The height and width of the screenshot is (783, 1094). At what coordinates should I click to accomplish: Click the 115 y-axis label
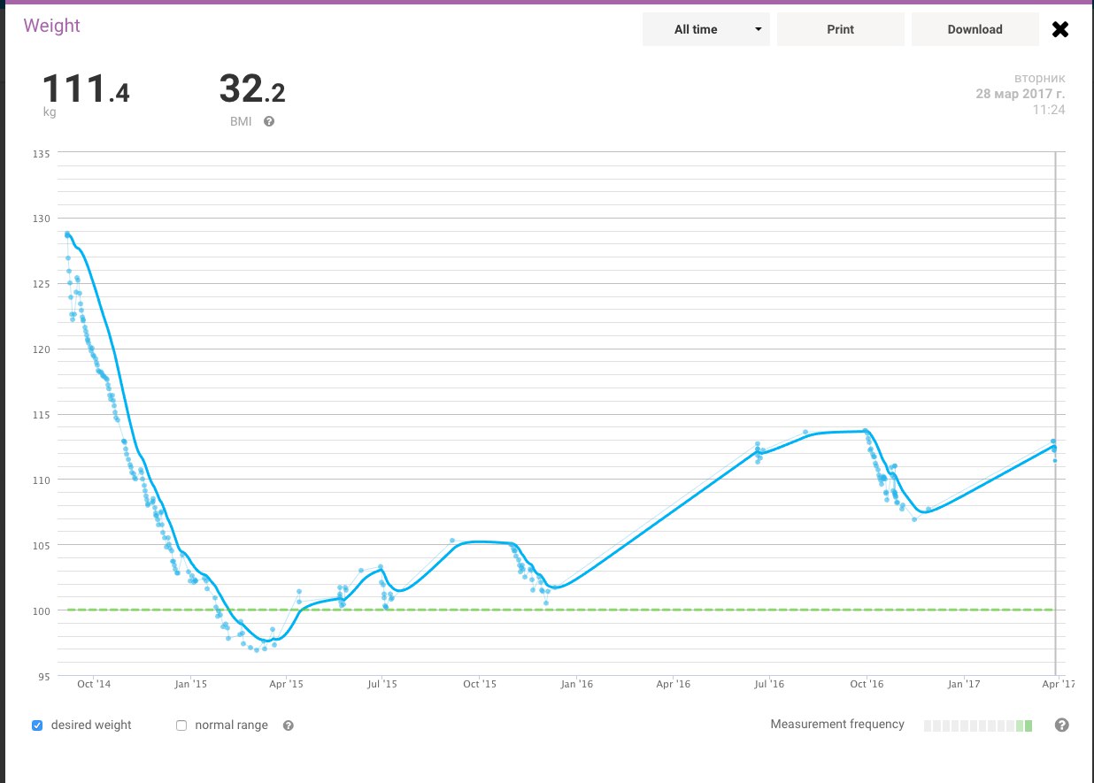43,415
